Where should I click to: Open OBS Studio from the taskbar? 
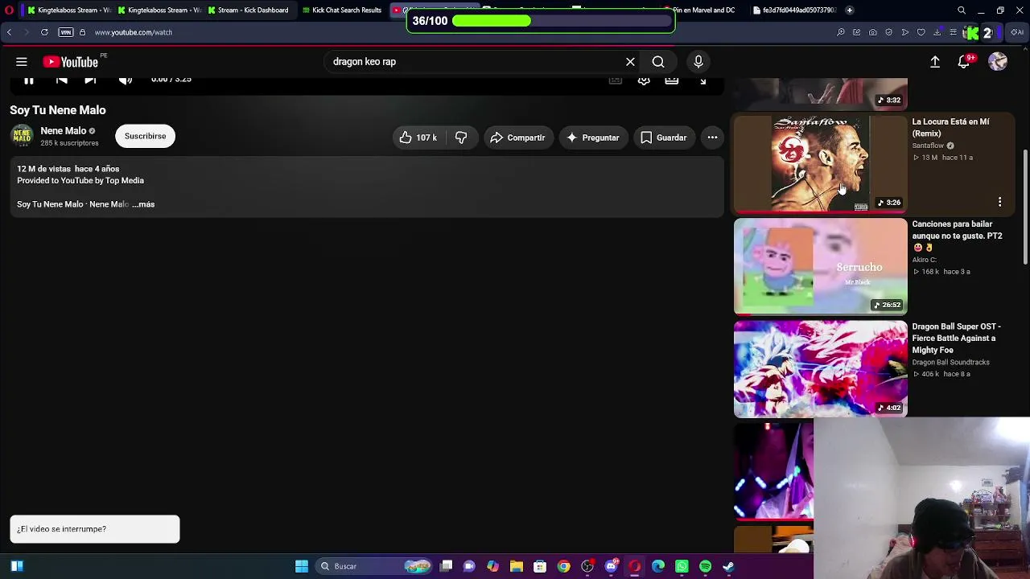587,566
